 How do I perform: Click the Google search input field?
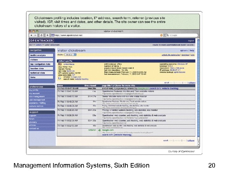pos(182,35)
